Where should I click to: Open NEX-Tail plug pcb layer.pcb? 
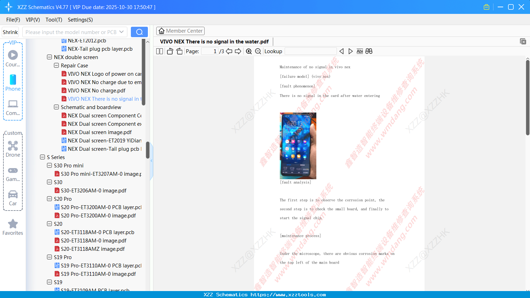click(100, 49)
